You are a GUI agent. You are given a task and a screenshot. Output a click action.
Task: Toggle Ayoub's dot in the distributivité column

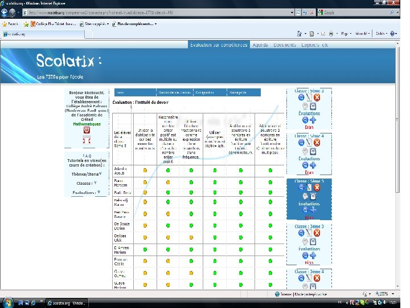coord(145,171)
